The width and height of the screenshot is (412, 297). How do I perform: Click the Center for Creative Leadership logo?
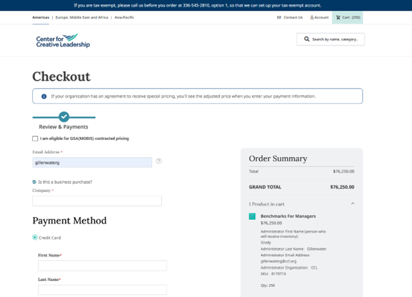click(x=63, y=40)
